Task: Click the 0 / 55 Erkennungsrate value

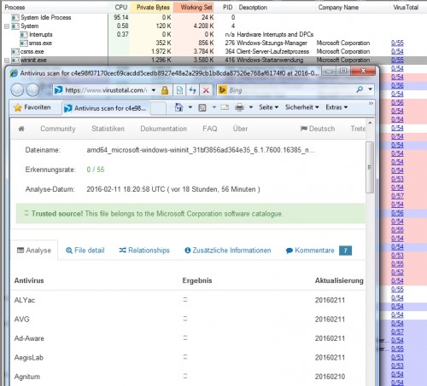Action: 96,170
